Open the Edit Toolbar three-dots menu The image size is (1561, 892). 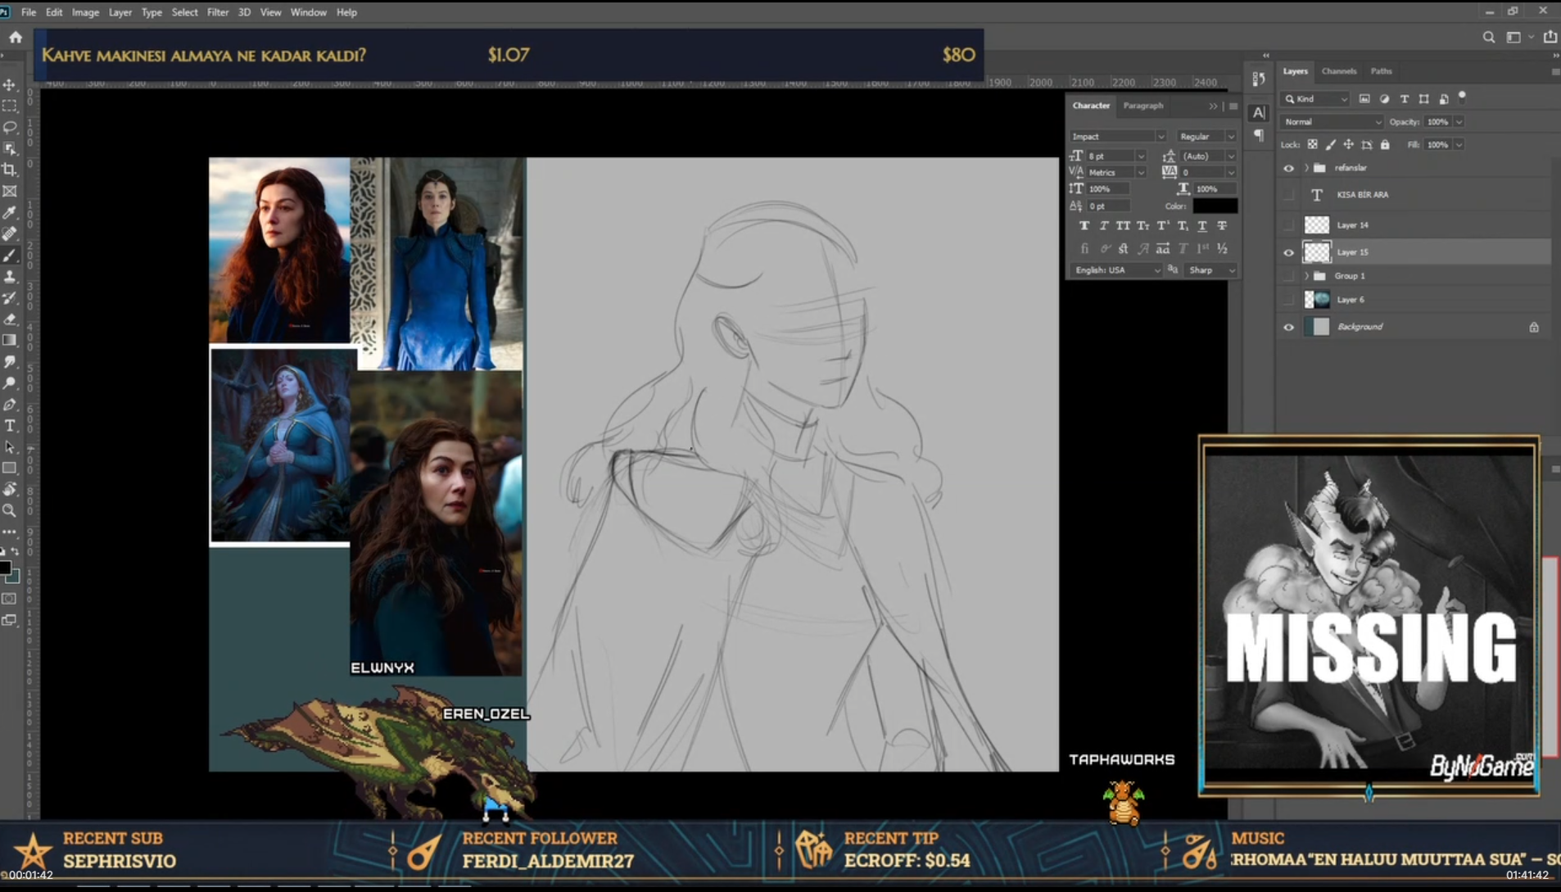[x=10, y=532]
